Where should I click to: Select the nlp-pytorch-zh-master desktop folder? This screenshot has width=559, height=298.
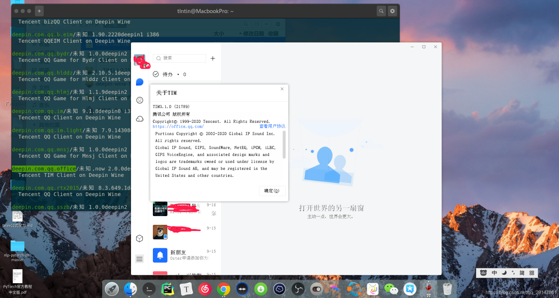tap(17, 251)
